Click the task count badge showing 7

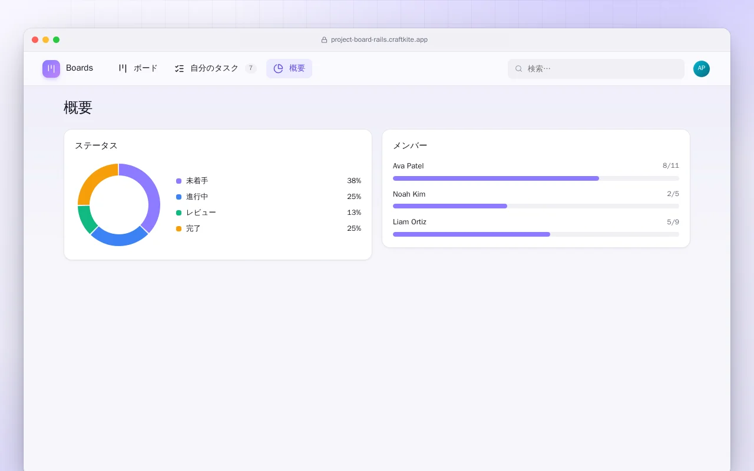click(251, 68)
